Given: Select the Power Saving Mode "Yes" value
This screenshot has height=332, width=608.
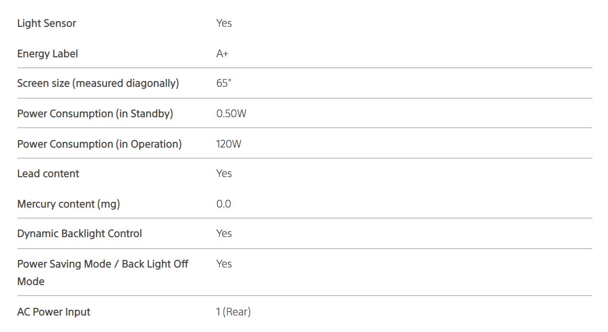Looking at the screenshot, I should pos(224,264).
